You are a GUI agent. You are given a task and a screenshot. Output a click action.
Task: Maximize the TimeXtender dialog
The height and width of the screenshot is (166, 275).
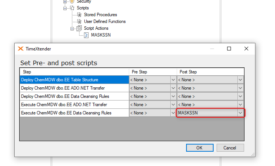[229, 49]
